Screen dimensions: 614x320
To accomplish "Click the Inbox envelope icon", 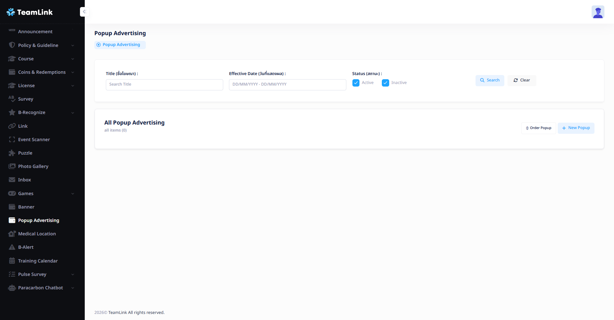I will coord(12,180).
